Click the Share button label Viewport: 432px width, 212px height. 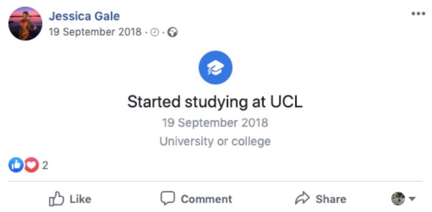pos(331,199)
